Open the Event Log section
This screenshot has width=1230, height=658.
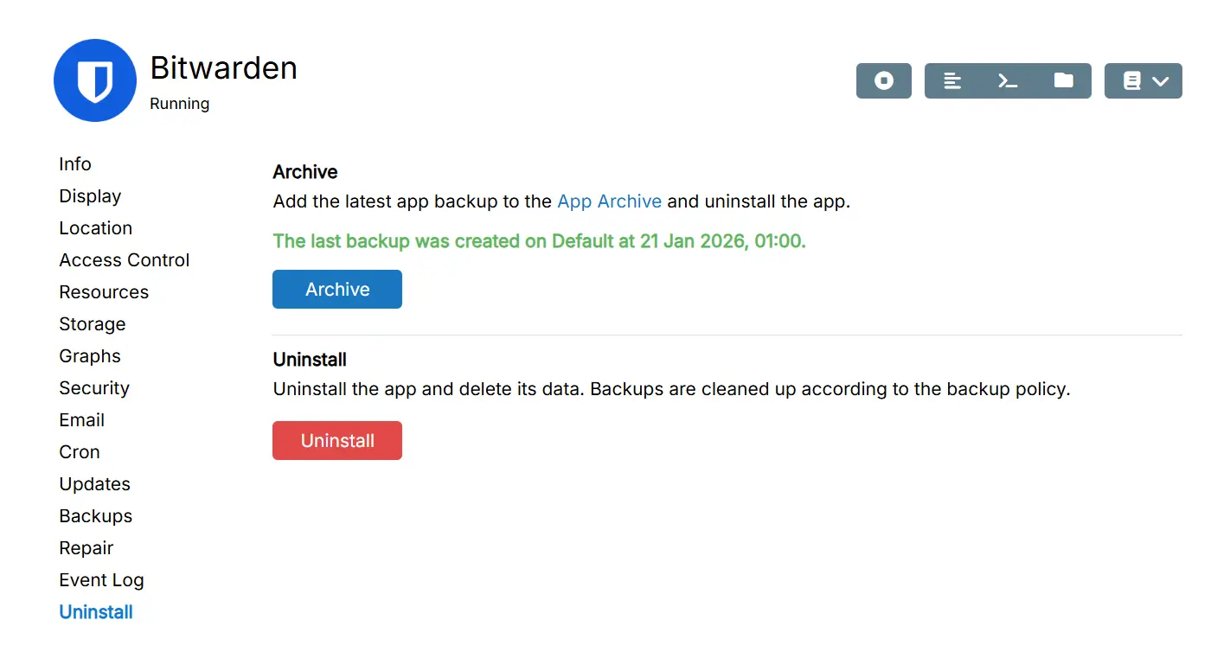(x=101, y=580)
